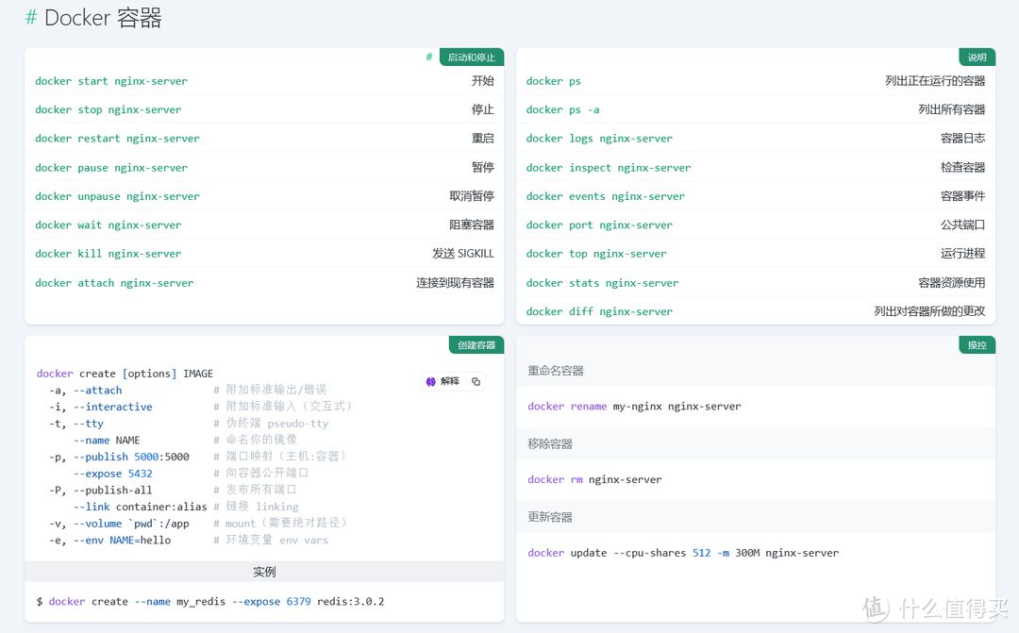Viewport: 1019px width, 633px height.
Task: Click the --publish 5000:5000 option
Action: (131, 457)
